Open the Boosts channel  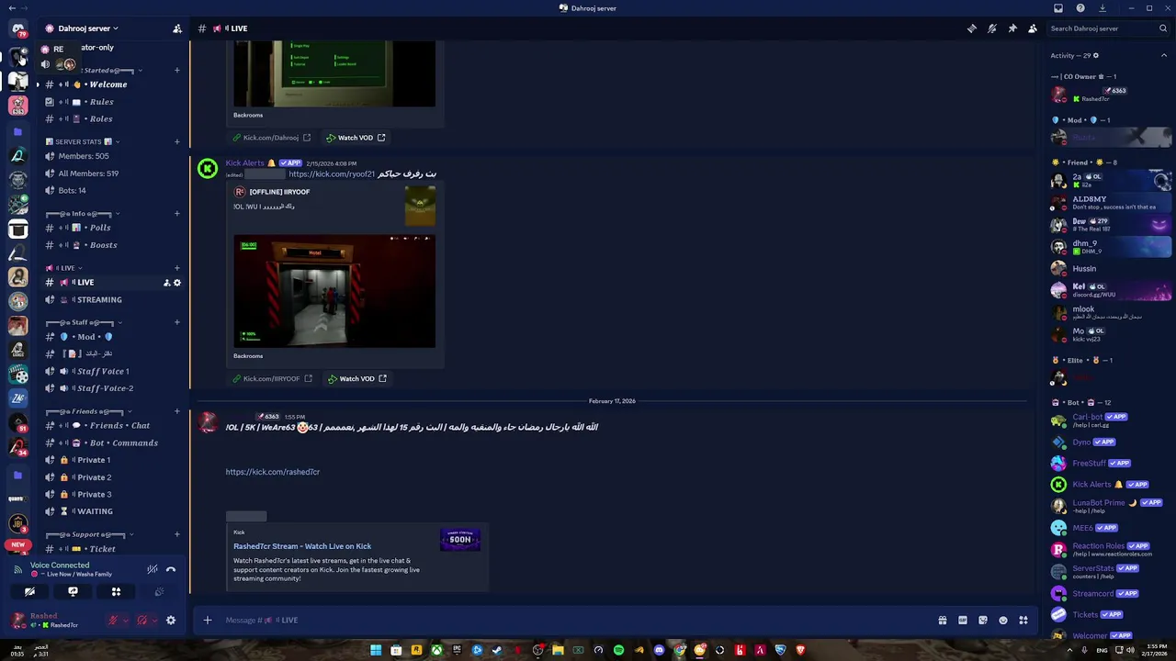click(112, 245)
